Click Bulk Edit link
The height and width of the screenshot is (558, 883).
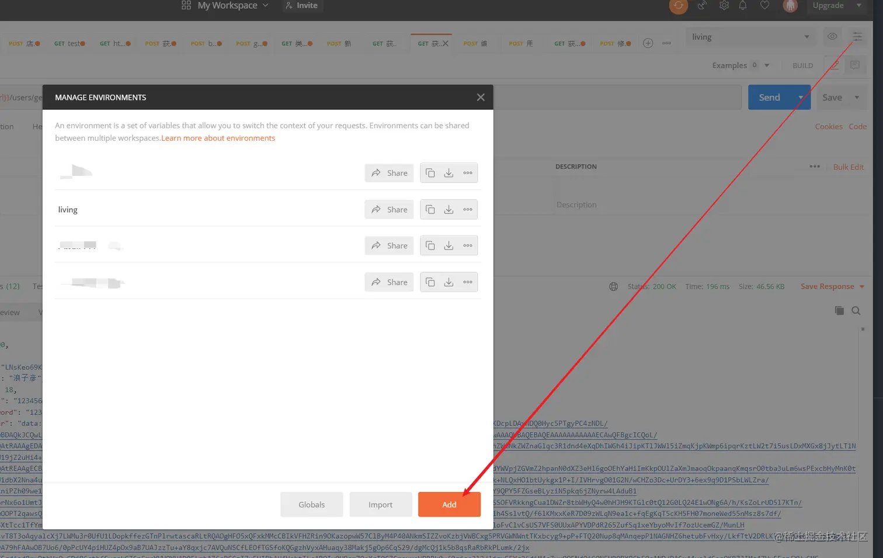(848, 167)
